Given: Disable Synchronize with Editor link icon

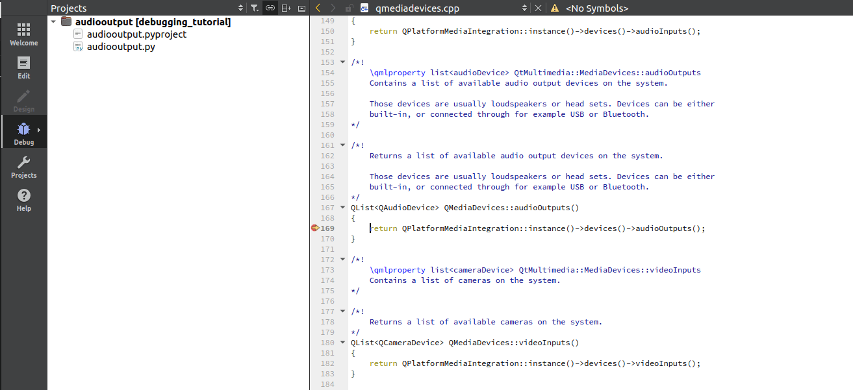Looking at the screenshot, I should (270, 8).
